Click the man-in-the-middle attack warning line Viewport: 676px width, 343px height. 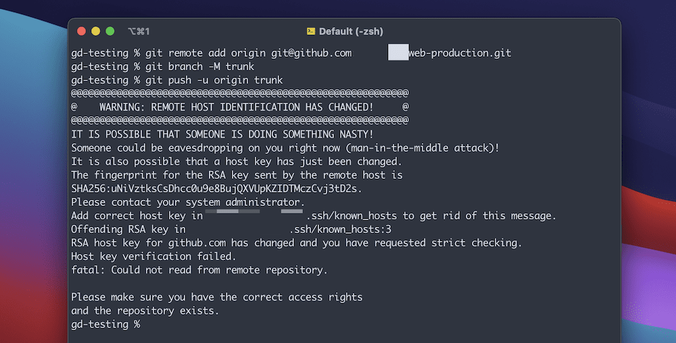tap(285, 147)
